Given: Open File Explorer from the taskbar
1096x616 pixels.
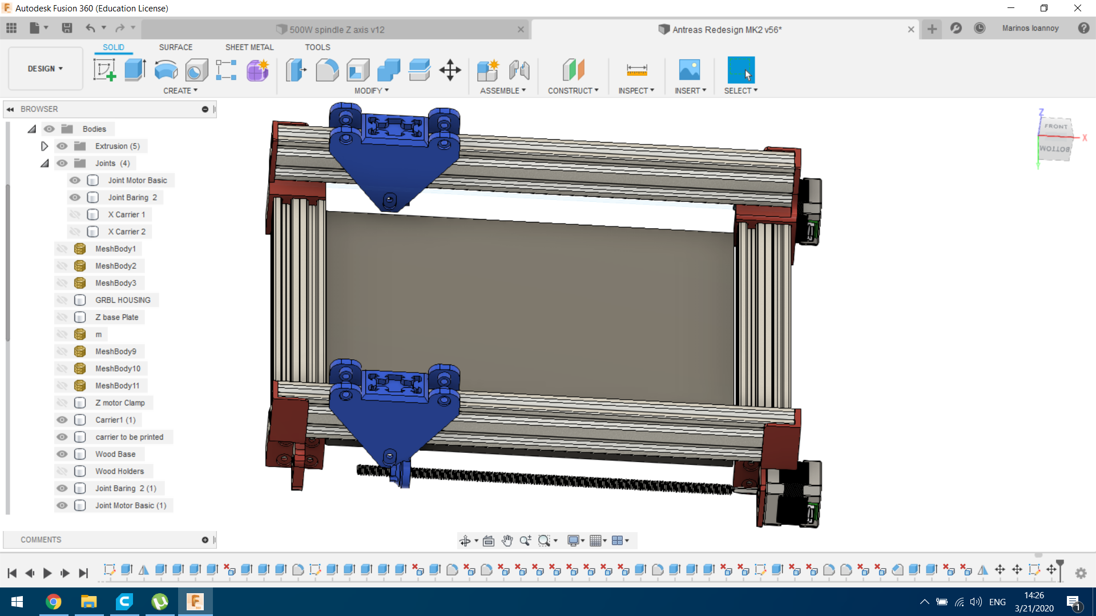Looking at the screenshot, I should coord(88,602).
